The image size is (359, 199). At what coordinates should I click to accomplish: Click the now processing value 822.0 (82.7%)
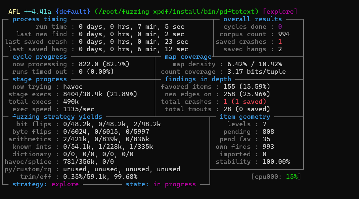coord(96,64)
